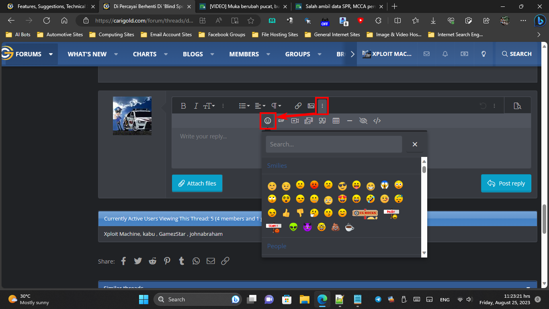Open the conversations inbox envelope icon
The image size is (549, 309).
(426, 54)
